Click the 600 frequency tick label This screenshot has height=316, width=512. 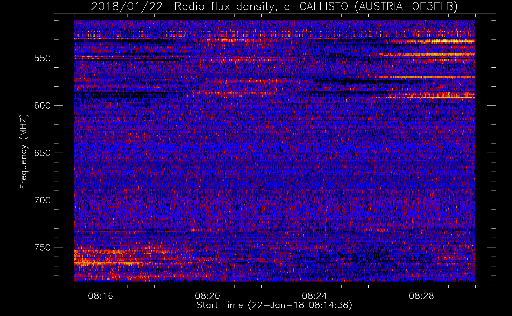[42, 106]
